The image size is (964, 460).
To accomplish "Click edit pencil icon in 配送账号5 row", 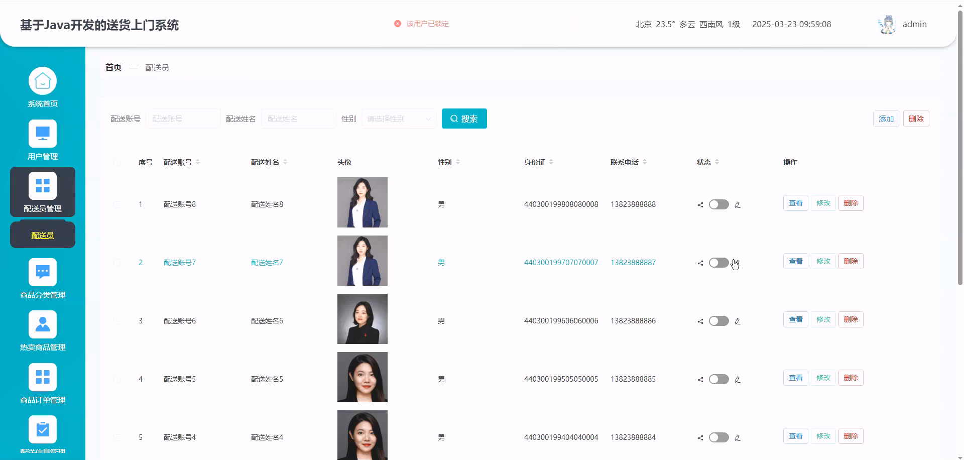I will click(x=738, y=380).
